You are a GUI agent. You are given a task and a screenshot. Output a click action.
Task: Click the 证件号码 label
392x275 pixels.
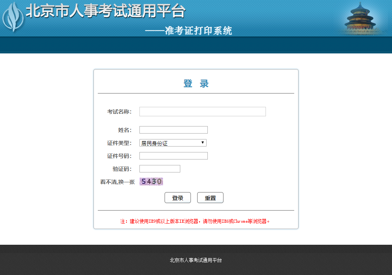[x=119, y=156]
